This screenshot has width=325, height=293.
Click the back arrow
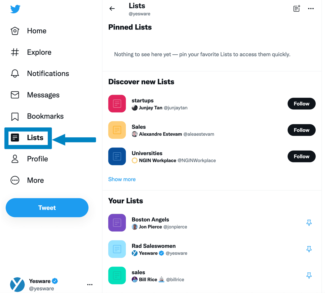112,8
